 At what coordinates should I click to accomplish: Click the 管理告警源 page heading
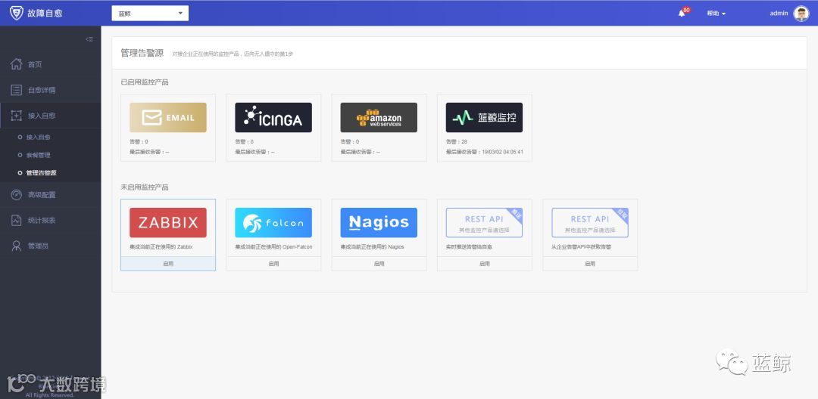pos(142,53)
